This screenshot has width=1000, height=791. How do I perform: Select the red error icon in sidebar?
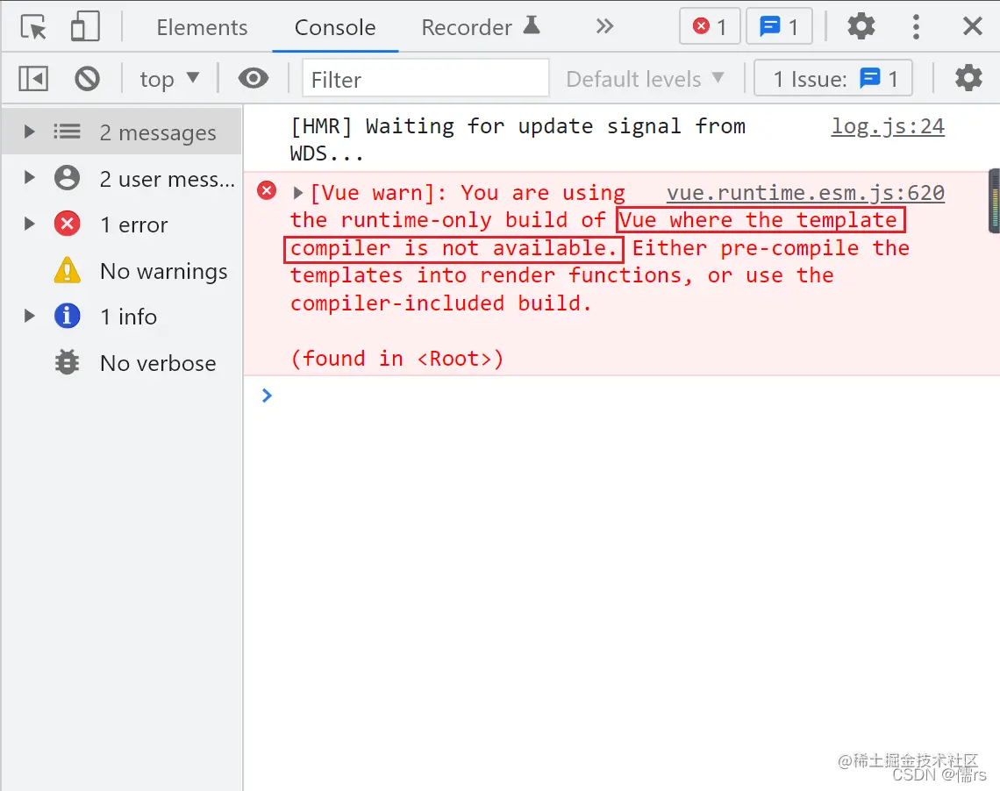point(67,224)
